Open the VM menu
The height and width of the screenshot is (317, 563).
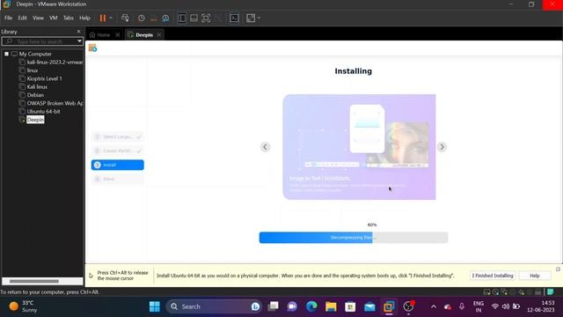54,18
